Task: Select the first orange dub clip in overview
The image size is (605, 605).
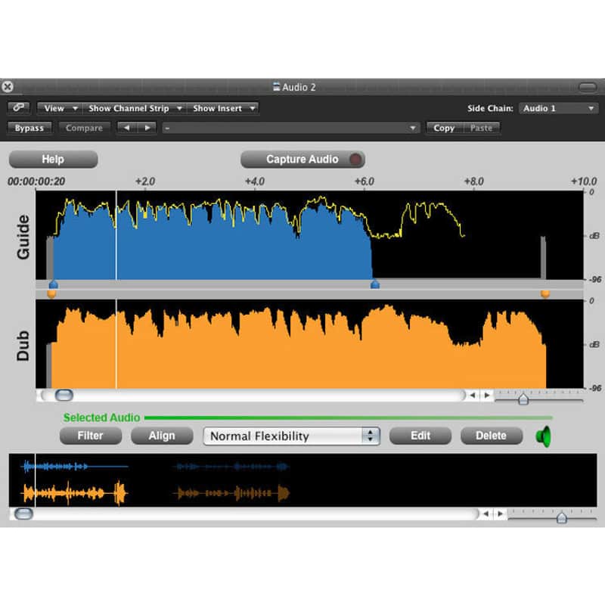Action: [75, 493]
